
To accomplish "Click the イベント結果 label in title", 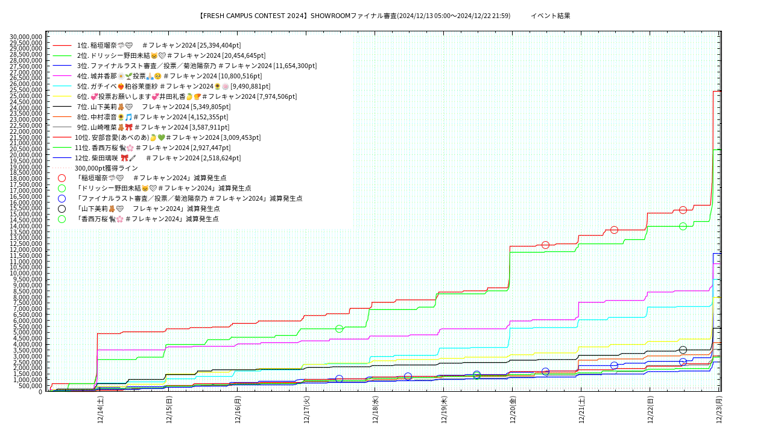I will 550,16.
